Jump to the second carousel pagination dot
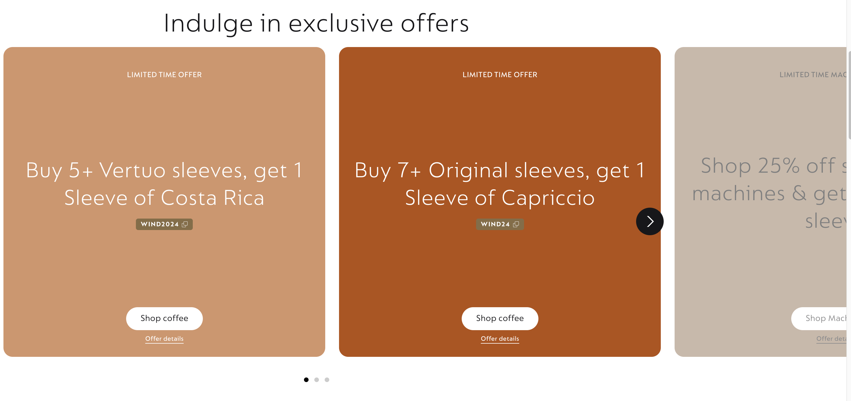This screenshot has height=401, width=851. click(x=317, y=379)
